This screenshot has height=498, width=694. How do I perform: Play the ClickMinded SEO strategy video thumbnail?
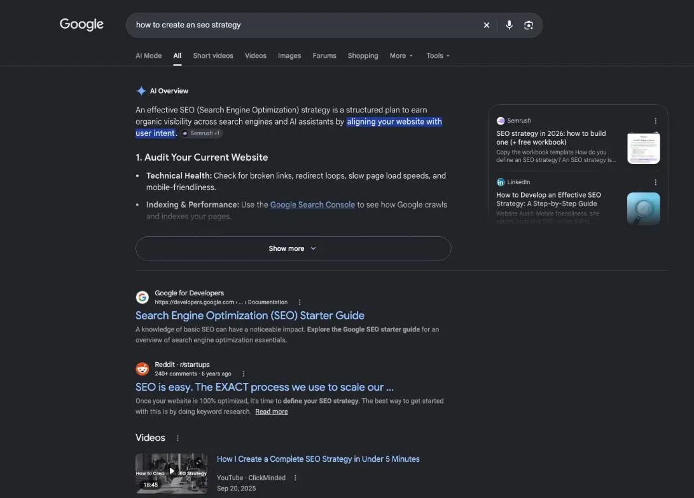tap(171, 473)
